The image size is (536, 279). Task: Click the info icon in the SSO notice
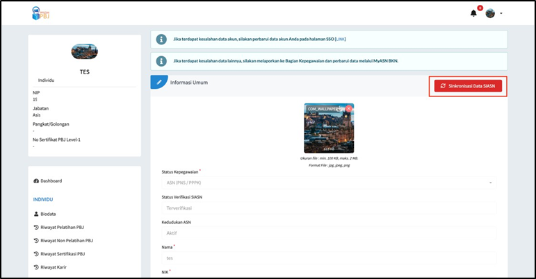(161, 39)
